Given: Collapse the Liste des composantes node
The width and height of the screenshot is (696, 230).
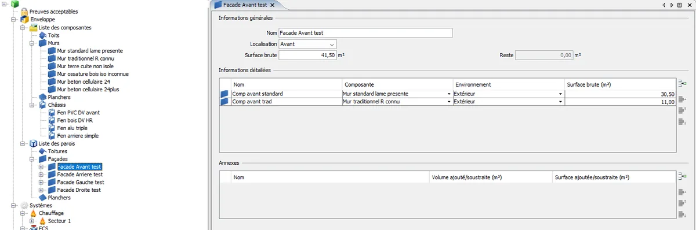Looking at the screenshot, I should [x=23, y=27].
